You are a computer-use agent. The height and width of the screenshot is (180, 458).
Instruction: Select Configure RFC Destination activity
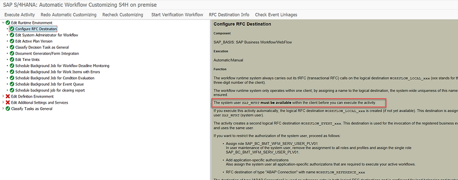coord(36,29)
